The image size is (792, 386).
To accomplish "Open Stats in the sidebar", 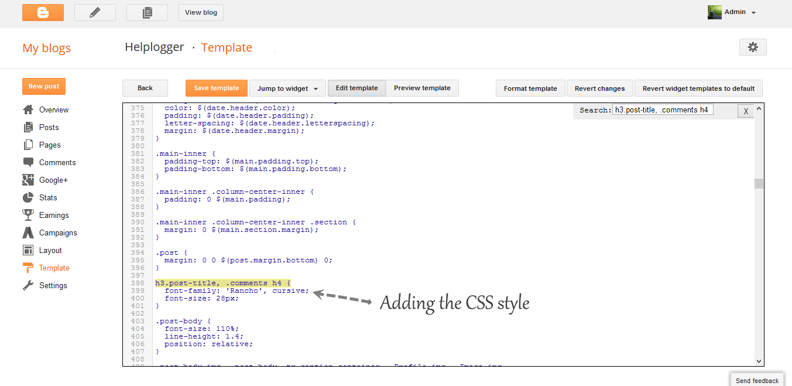I will pyautogui.click(x=48, y=197).
